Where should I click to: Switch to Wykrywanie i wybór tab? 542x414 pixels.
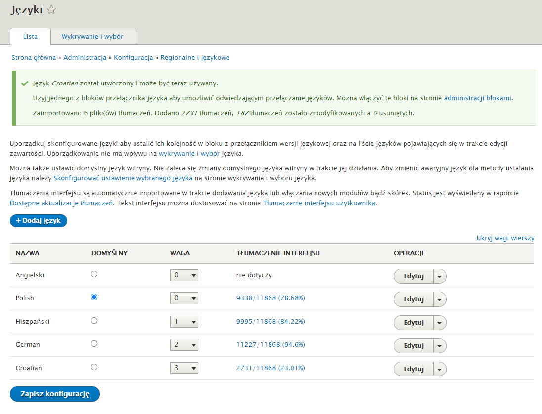tap(92, 36)
